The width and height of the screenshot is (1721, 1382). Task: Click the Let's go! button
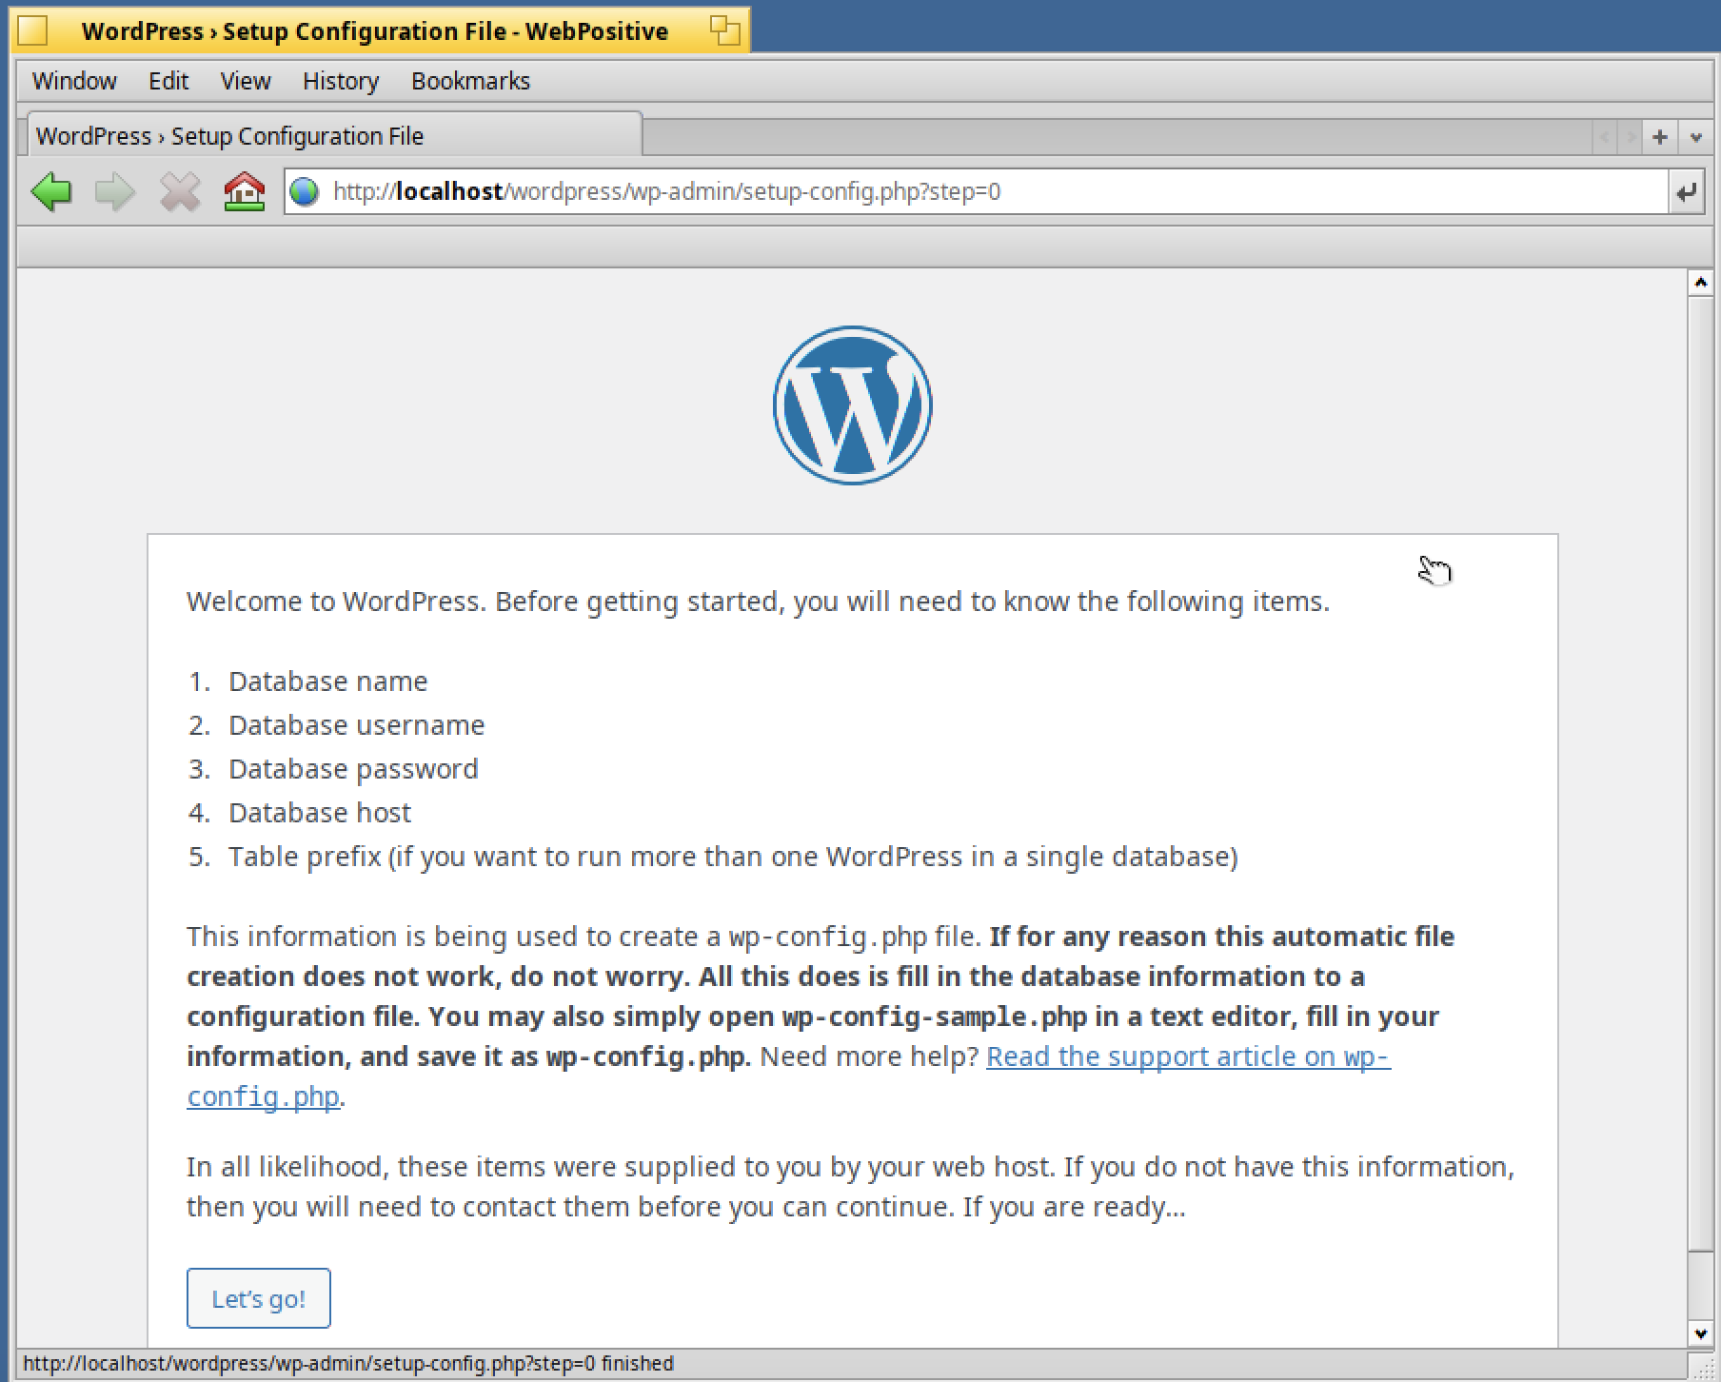259,1298
